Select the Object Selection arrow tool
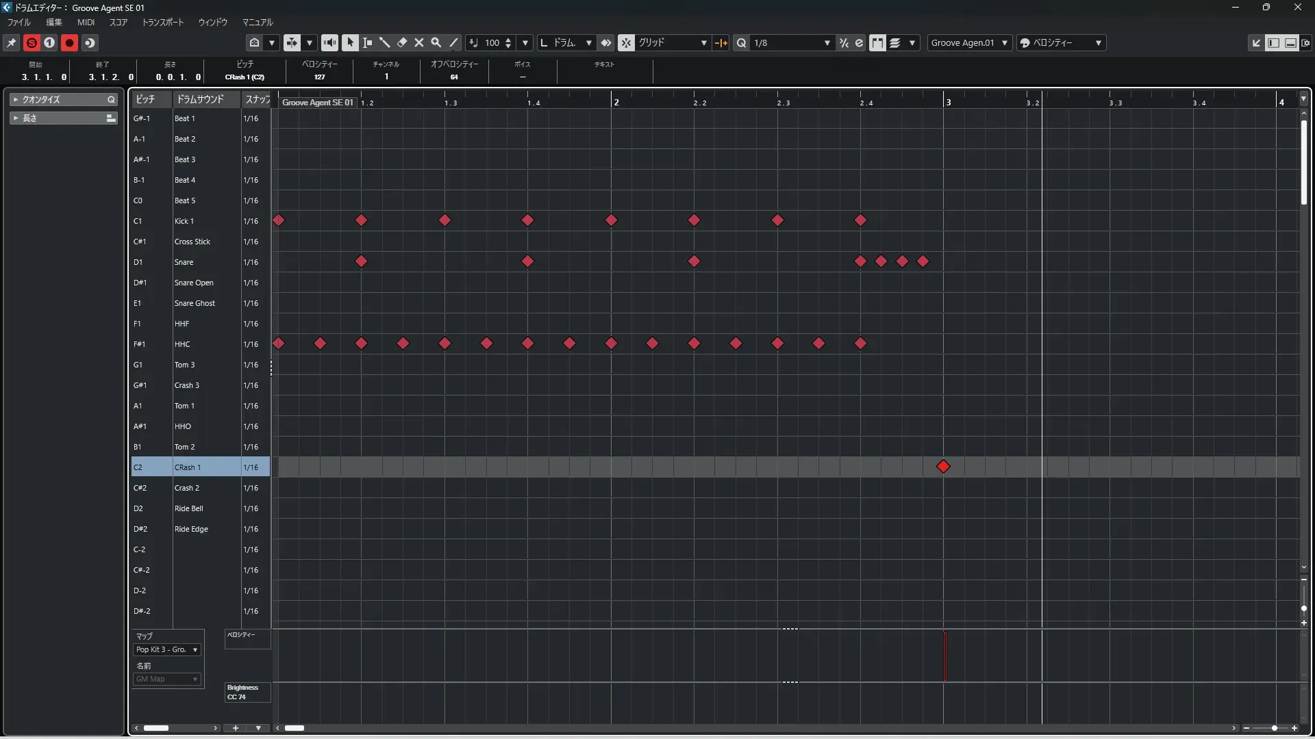Image resolution: width=1315 pixels, height=739 pixels. click(350, 42)
